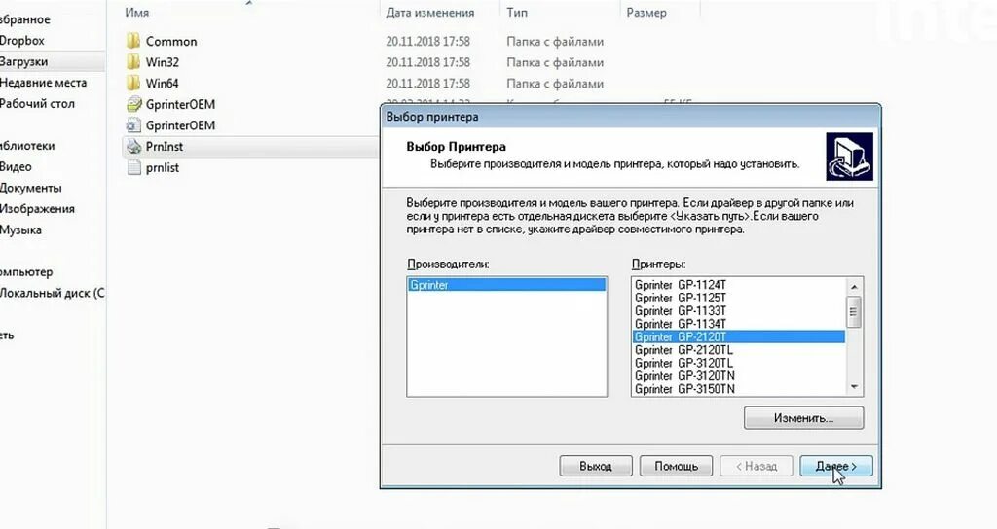
Task: Open Изображения library in navigation pane
Action: tap(38, 208)
